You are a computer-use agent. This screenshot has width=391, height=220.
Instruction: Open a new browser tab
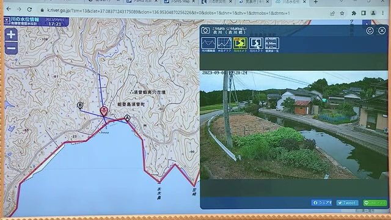click(x=316, y=2)
